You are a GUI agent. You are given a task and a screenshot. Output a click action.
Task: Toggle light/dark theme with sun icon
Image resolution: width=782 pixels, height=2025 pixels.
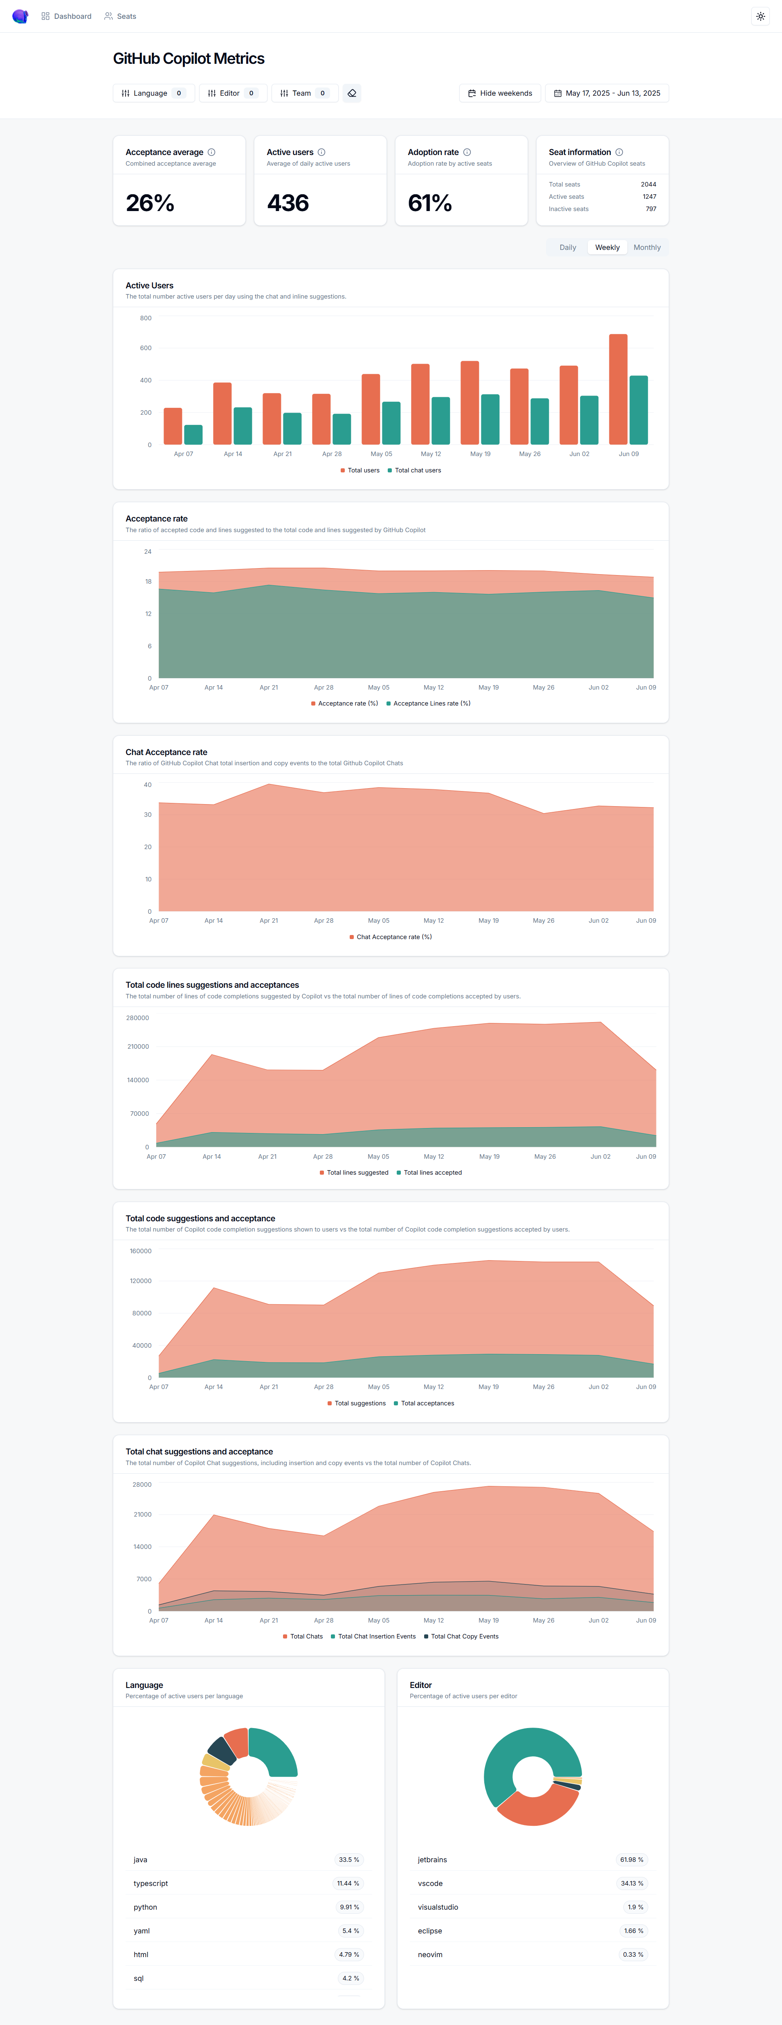tap(760, 16)
